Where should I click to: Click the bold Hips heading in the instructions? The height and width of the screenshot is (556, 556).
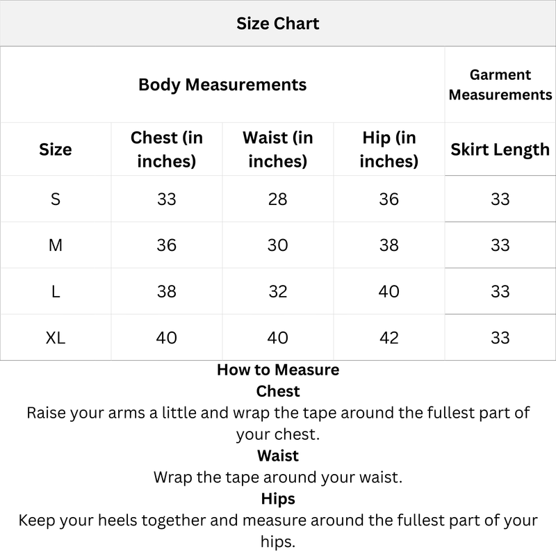[x=278, y=499]
